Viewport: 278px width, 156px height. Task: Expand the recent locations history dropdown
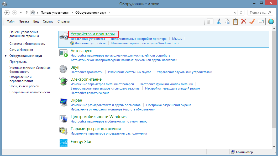click(x=21, y=13)
